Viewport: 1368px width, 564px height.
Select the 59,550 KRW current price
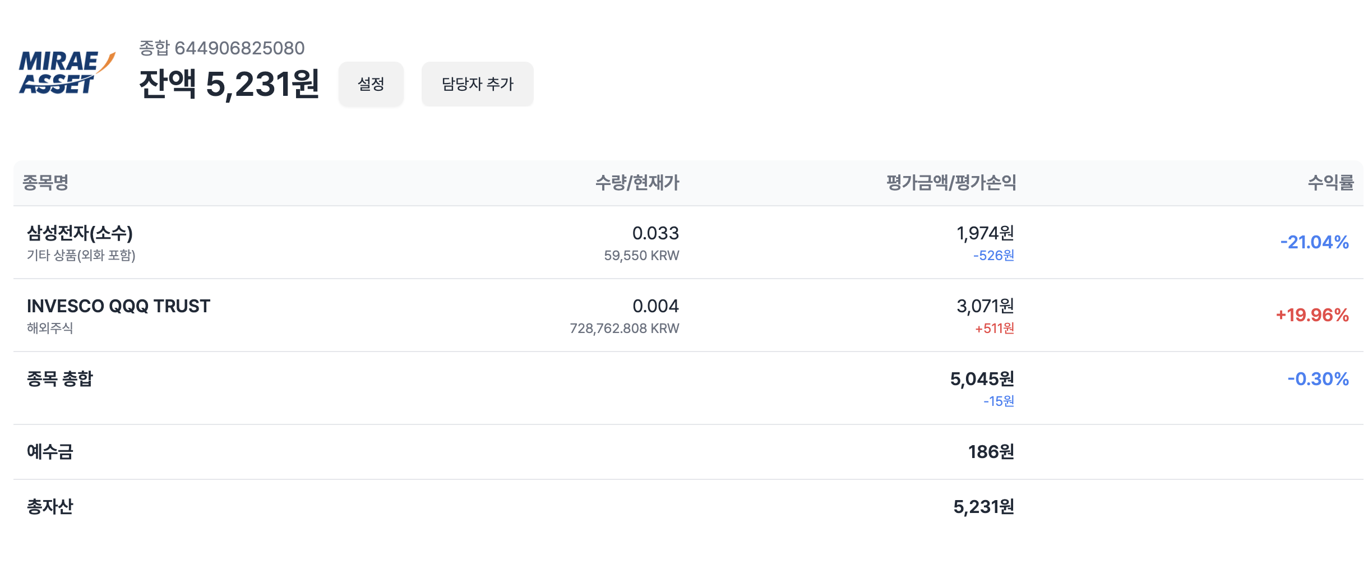[x=641, y=256]
